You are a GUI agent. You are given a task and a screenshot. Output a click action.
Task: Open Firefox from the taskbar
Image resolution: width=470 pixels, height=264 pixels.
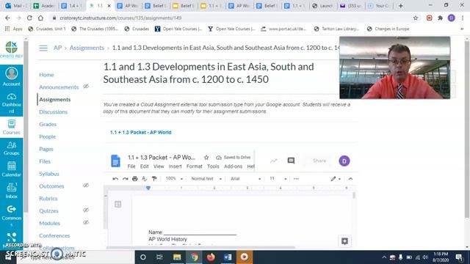click(x=211, y=257)
